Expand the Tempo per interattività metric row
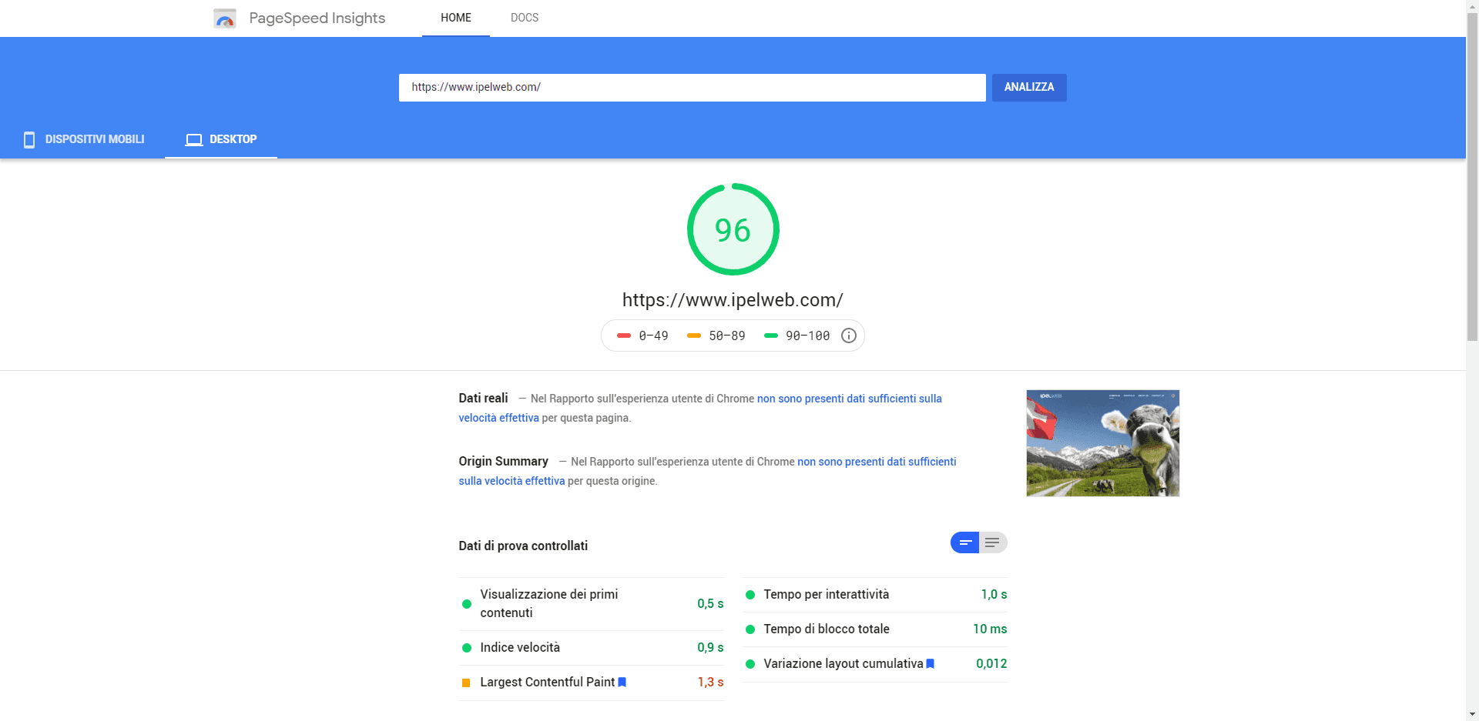The image size is (1479, 721). (x=875, y=595)
